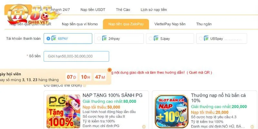Screen dimensions: 258x129
Task: Open Lịch sử nạp tiền
Action: tap(154, 10)
